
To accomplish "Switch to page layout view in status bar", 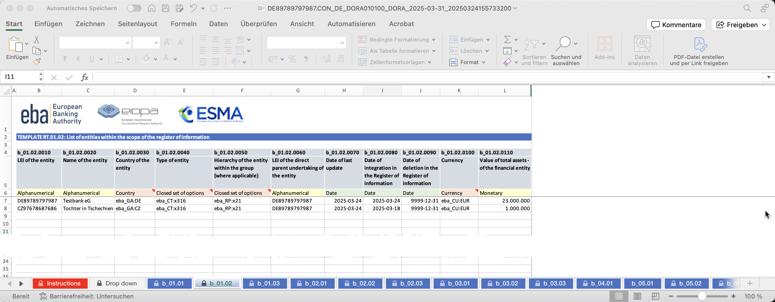I will tap(637, 296).
